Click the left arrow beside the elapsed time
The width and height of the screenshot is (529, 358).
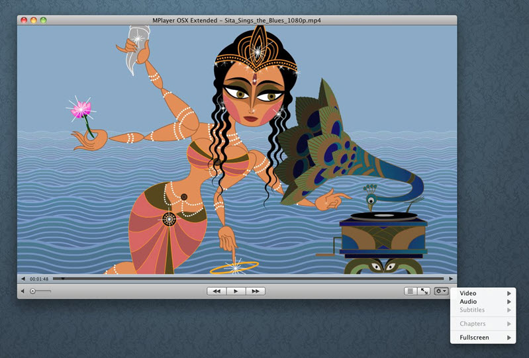(x=23, y=279)
